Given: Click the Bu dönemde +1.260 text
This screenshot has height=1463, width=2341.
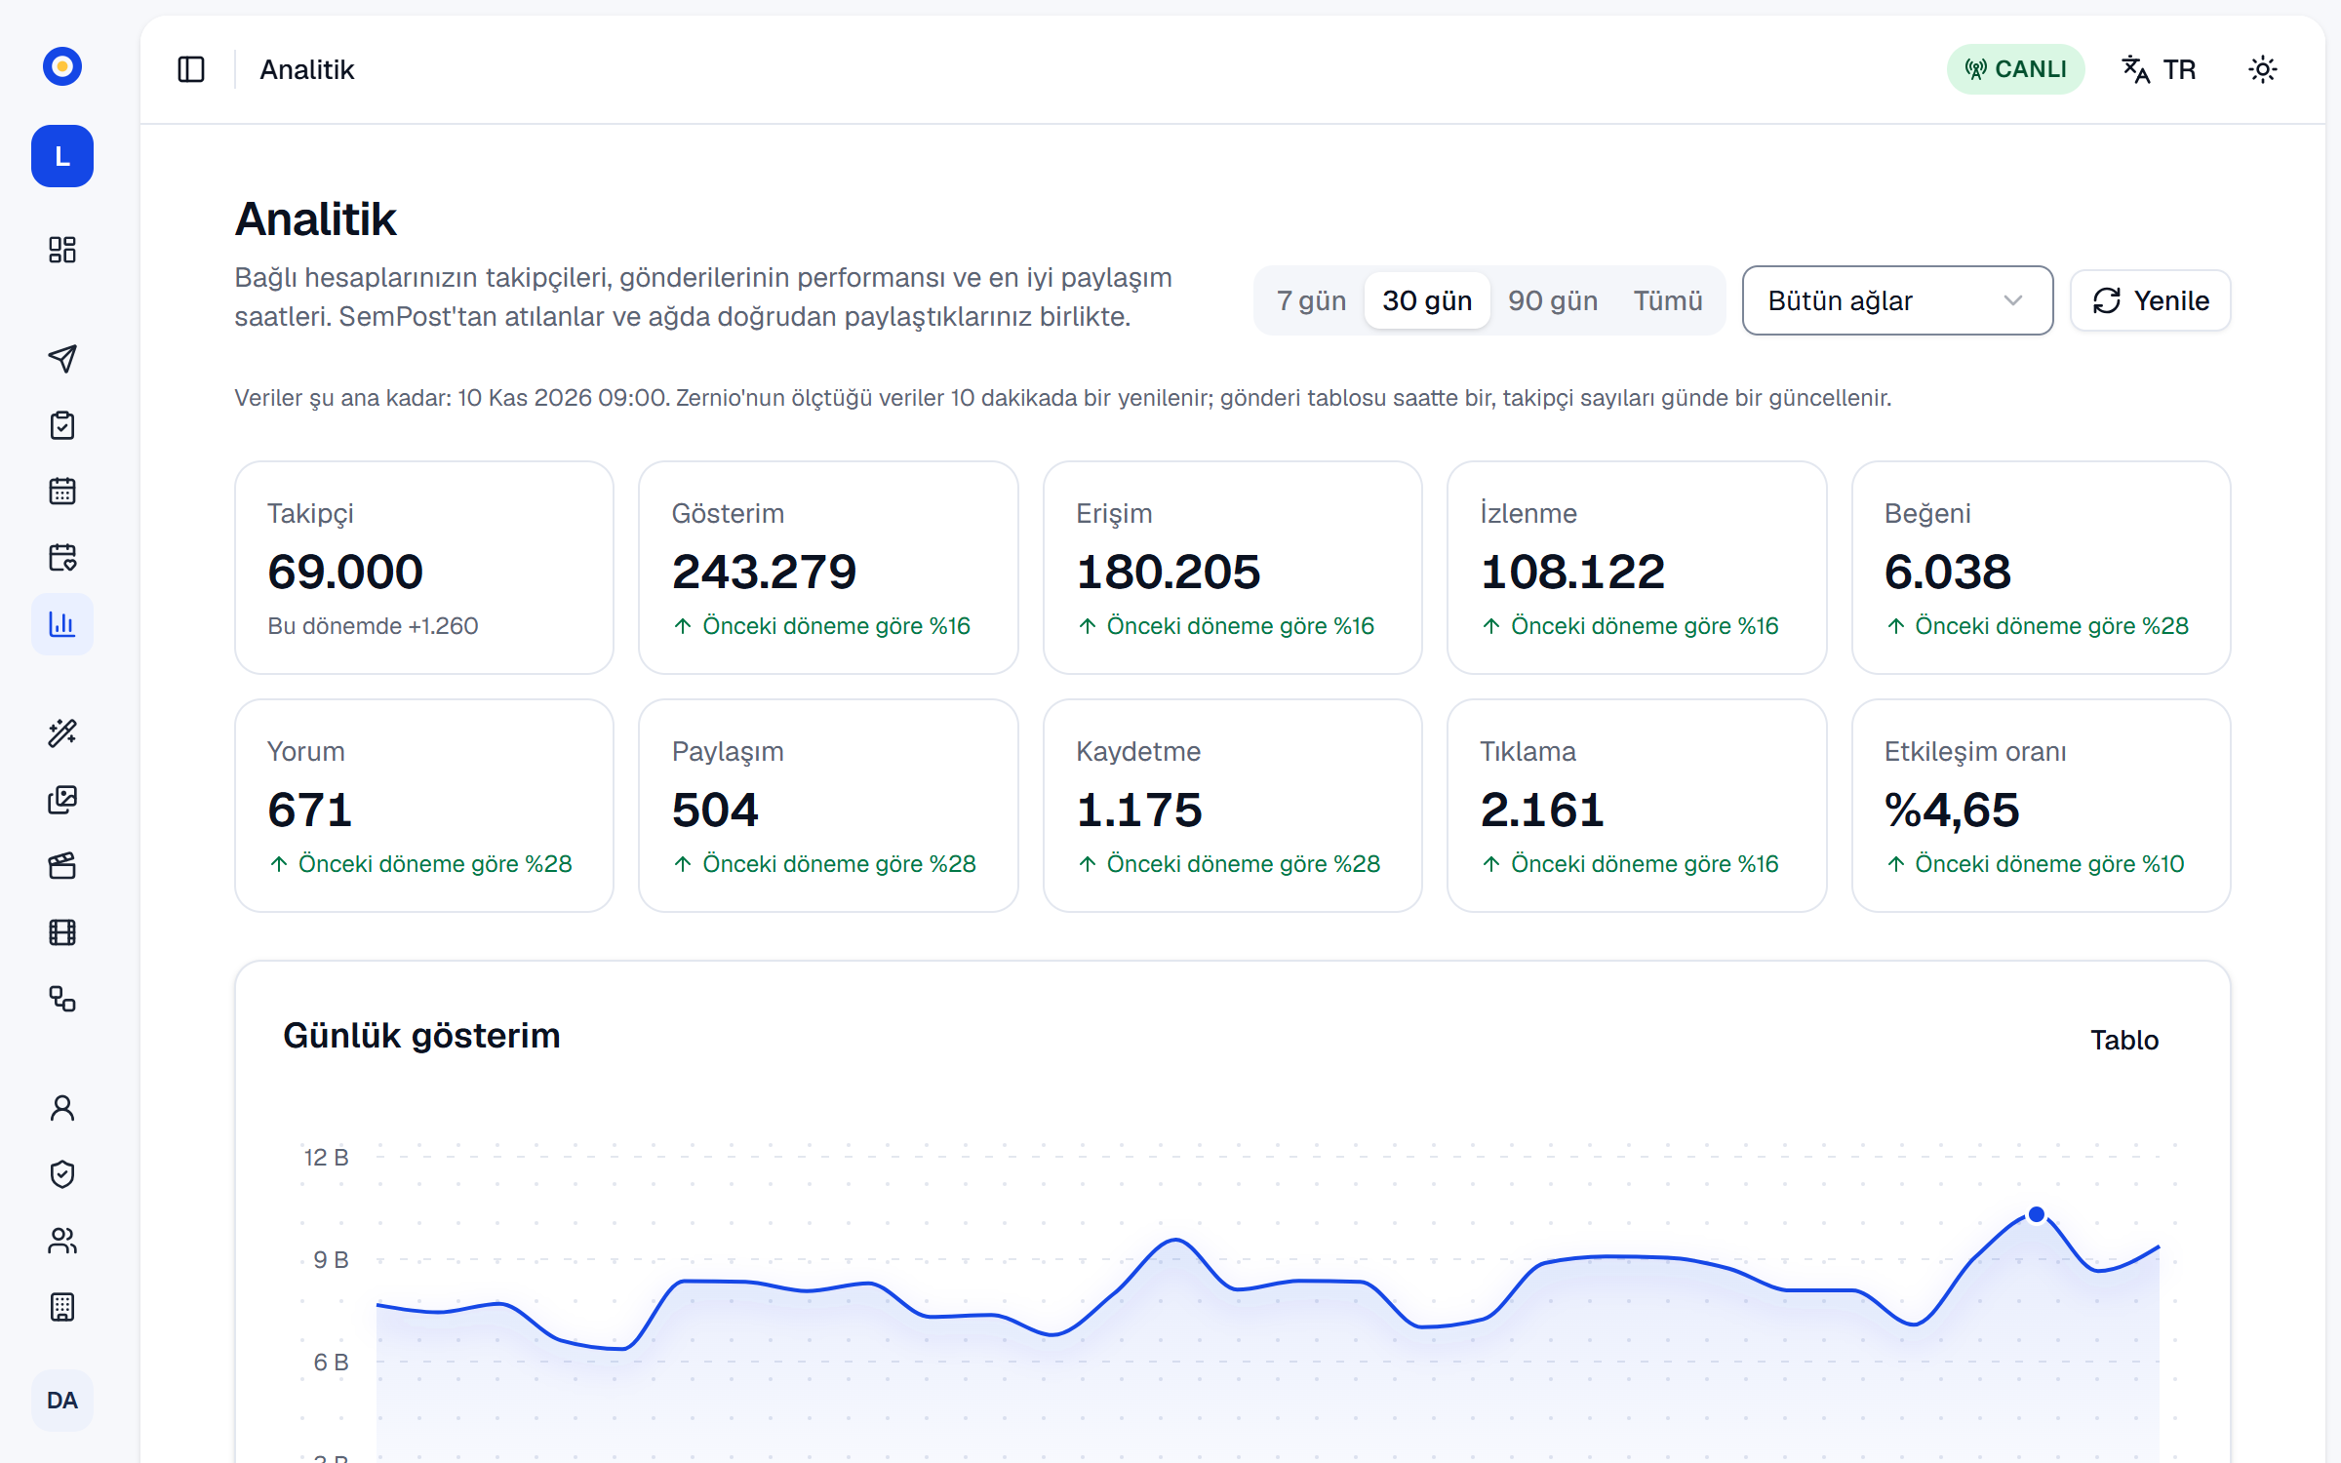Looking at the screenshot, I should [x=373, y=626].
